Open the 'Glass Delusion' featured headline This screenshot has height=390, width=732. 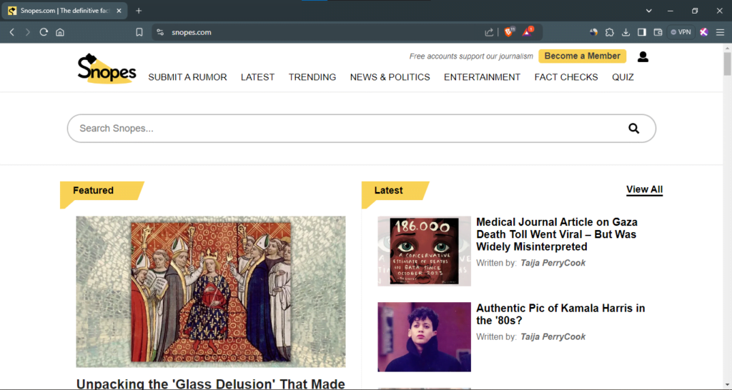pyautogui.click(x=211, y=384)
